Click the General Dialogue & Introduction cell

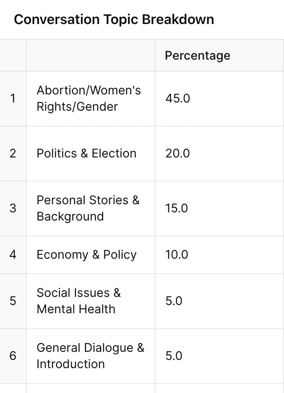[90, 356]
